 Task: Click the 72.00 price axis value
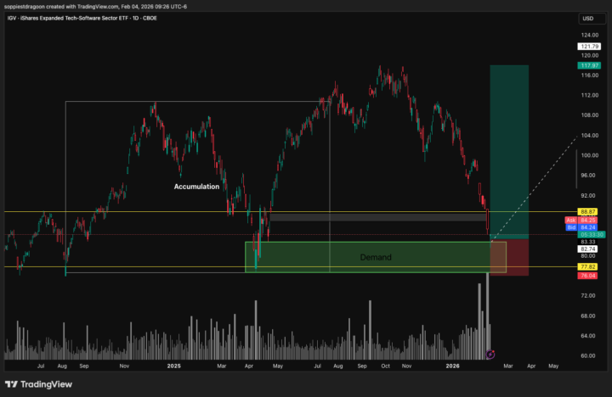coord(588,296)
